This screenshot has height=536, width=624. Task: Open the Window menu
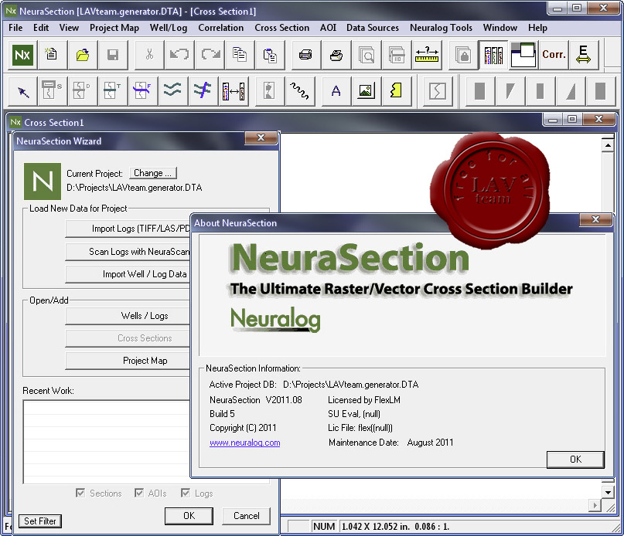tap(500, 28)
